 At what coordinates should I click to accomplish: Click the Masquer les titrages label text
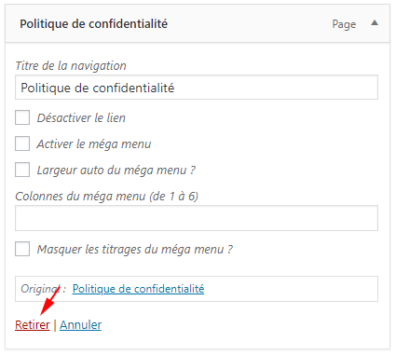pos(135,250)
